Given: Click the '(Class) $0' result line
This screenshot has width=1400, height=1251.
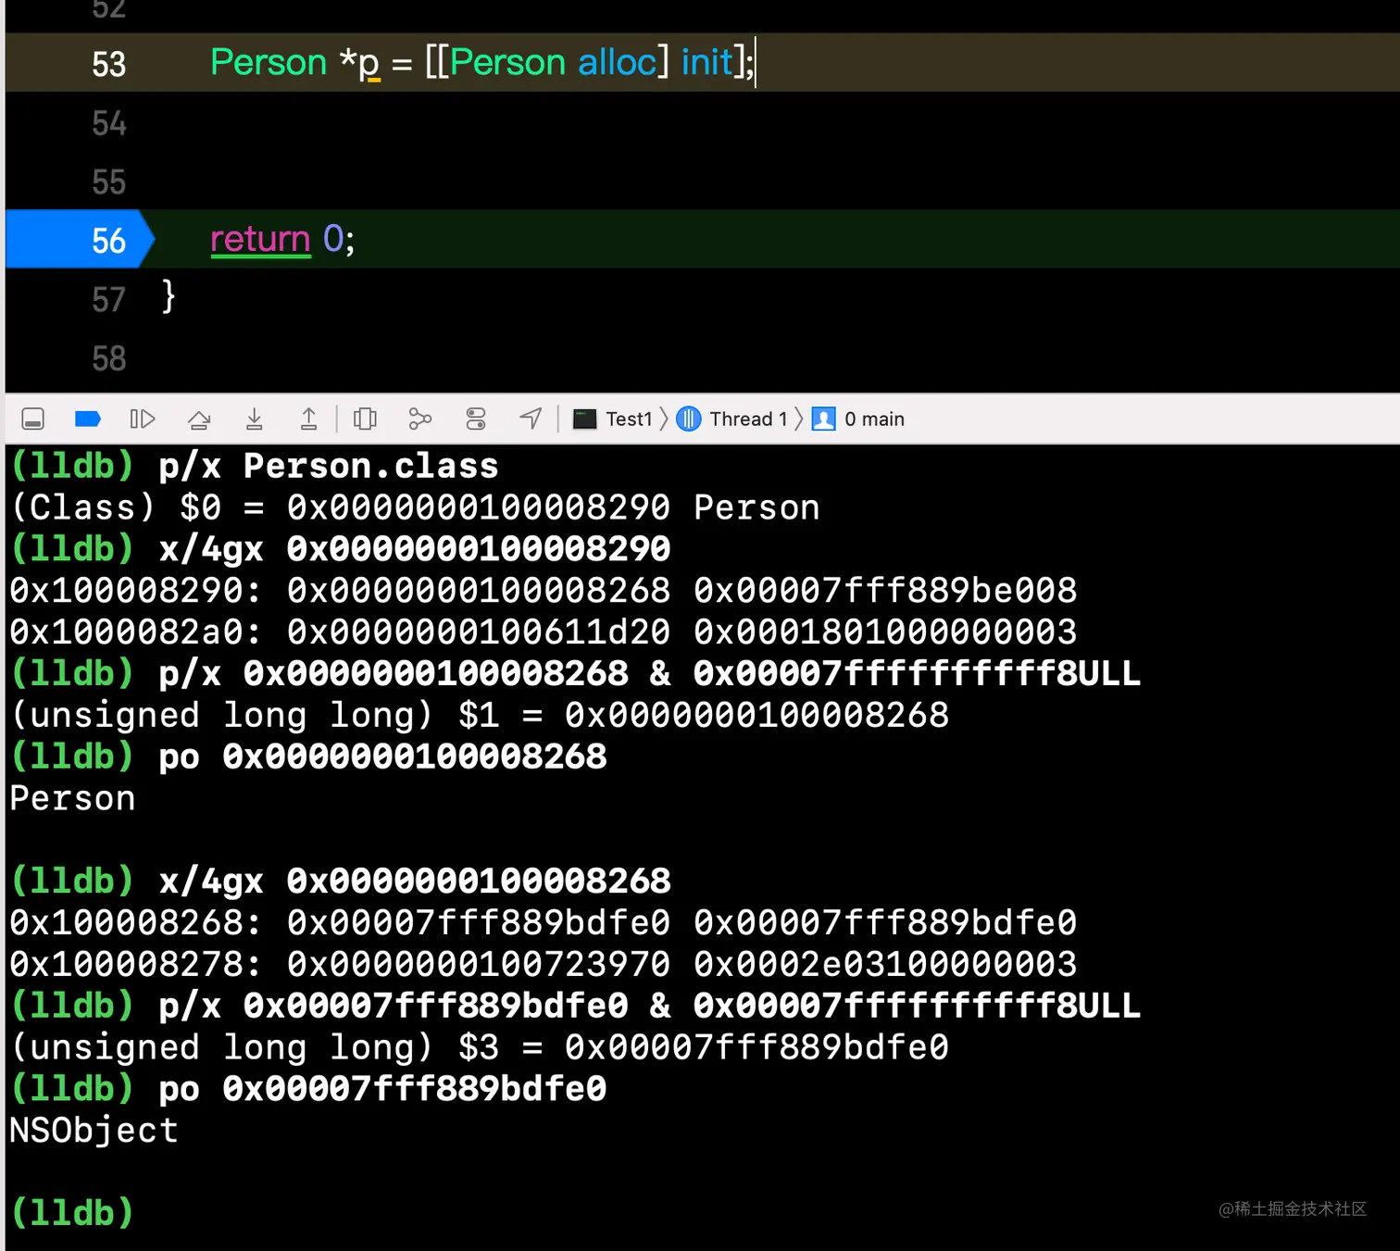Looking at the screenshot, I should (x=415, y=507).
